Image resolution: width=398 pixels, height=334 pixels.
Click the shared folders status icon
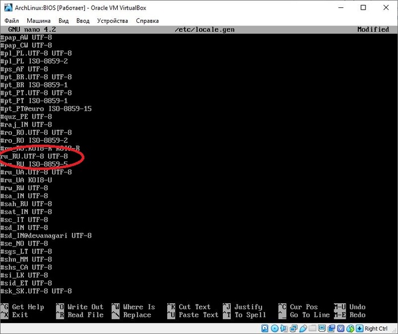[313, 328]
